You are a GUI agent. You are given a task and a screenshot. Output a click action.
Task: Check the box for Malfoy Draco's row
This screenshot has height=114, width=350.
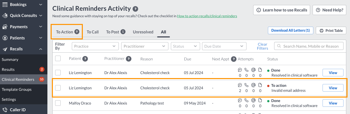coord(58,103)
